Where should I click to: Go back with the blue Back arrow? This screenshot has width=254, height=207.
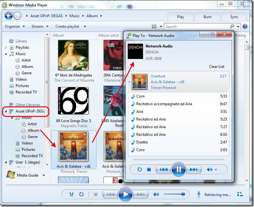point(9,16)
